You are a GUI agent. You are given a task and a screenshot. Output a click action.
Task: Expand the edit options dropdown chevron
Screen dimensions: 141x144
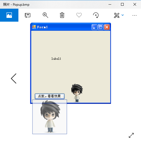[123, 15]
